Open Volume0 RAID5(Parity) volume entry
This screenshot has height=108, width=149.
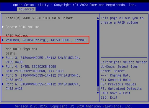point(46,40)
